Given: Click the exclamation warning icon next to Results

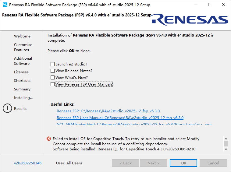Looking at the screenshot, I should pyautogui.click(x=7, y=108).
